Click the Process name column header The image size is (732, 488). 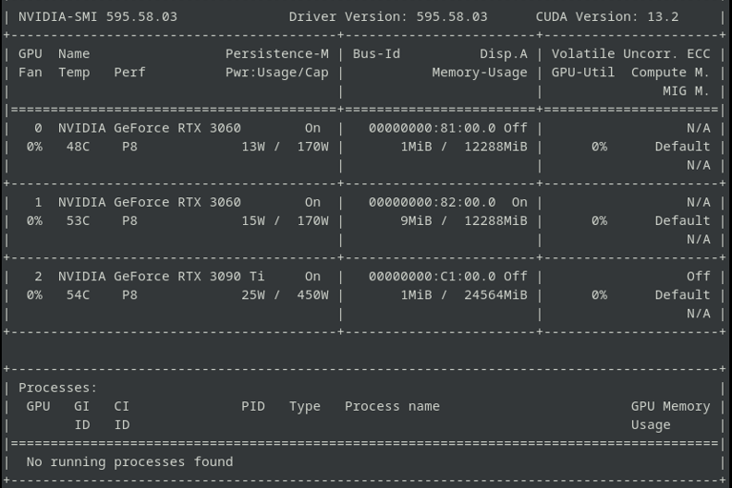point(392,406)
